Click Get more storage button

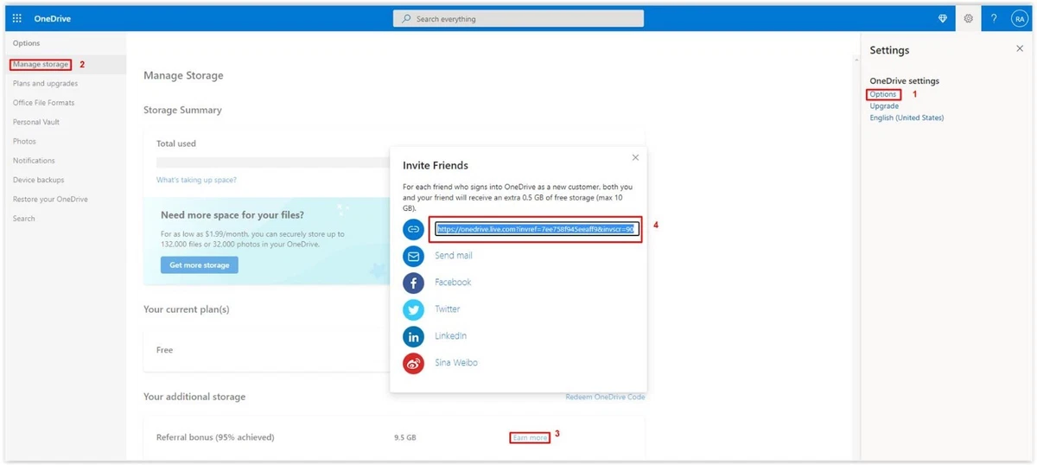click(200, 265)
